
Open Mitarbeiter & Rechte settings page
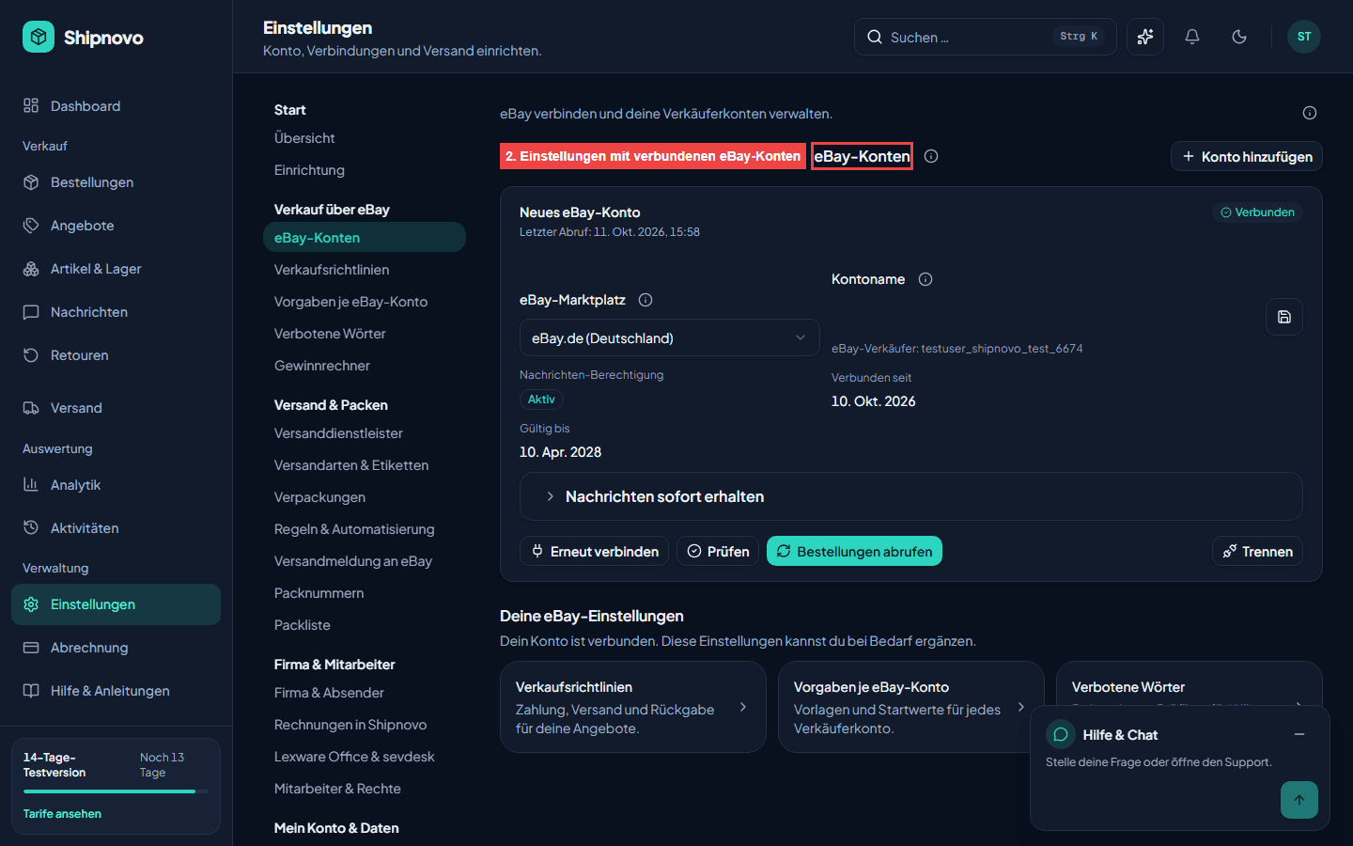pos(365,789)
